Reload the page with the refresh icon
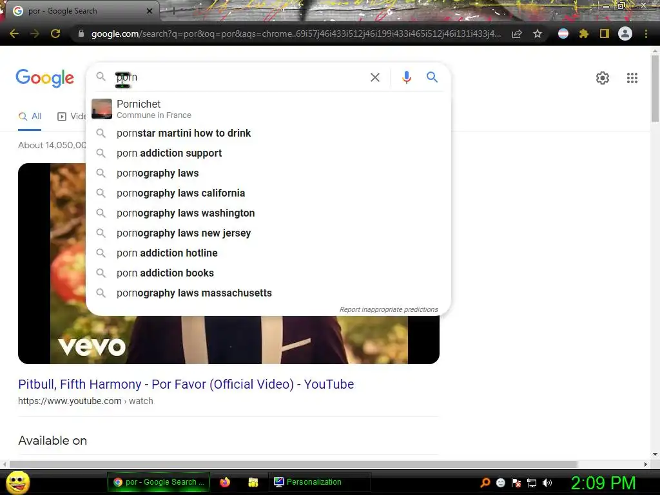This screenshot has height=495, width=660. (55, 34)
